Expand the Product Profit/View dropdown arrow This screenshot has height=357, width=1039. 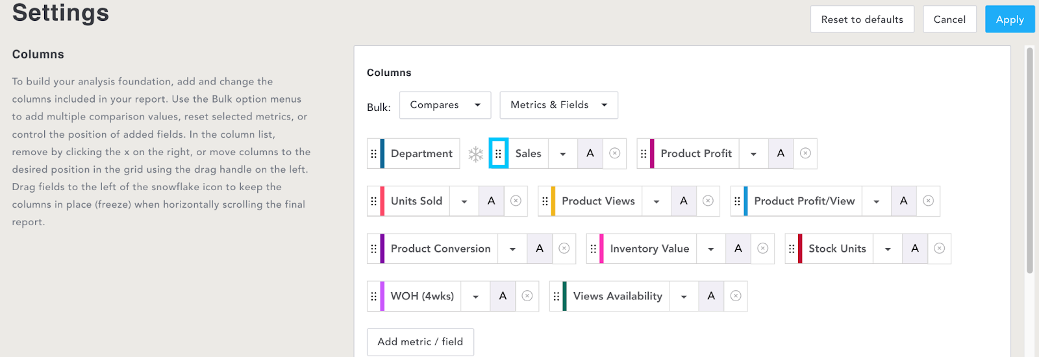(877, 201)
